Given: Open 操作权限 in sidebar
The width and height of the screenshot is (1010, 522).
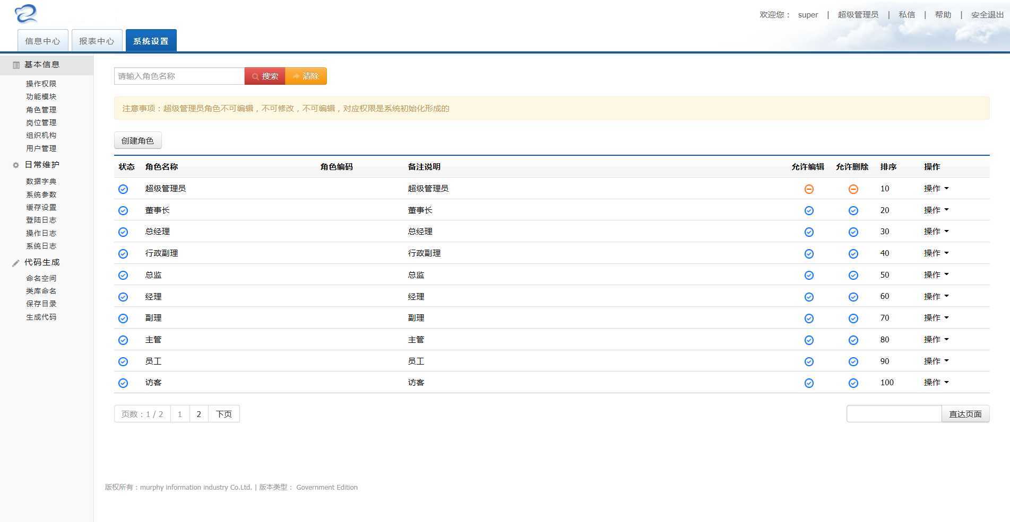Looking at the screenshot, I should click(x=41, y=84).
